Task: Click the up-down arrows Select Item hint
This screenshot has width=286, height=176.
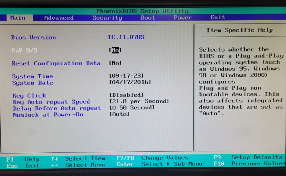Action: 78,159
